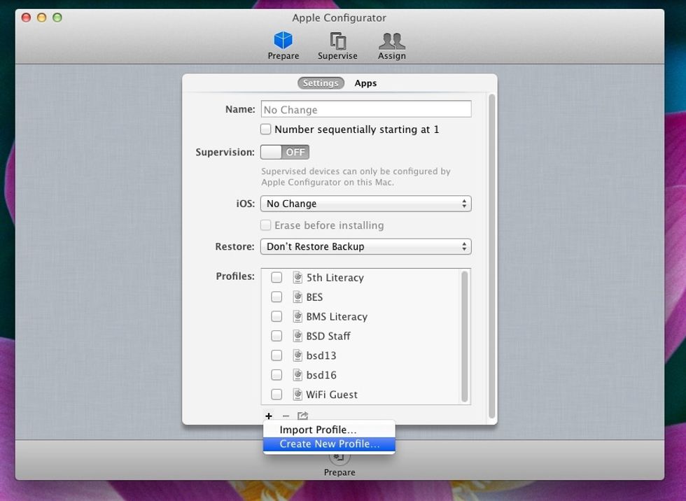Open the Assign section in the toolbar
The width and height of the screenshot is (686, 501).
point(391,45)
